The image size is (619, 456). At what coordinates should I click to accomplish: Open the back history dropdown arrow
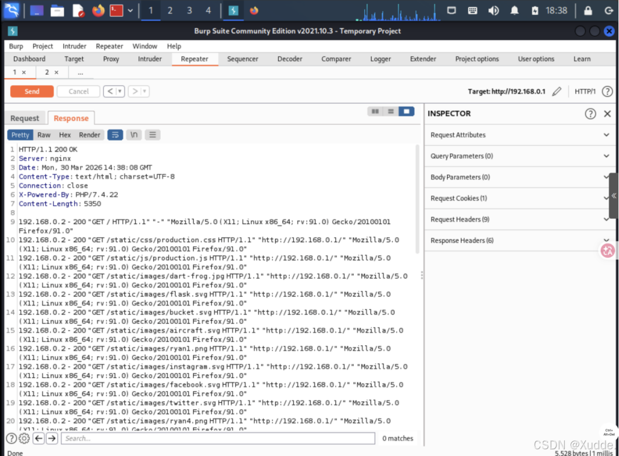click(120, 91)
